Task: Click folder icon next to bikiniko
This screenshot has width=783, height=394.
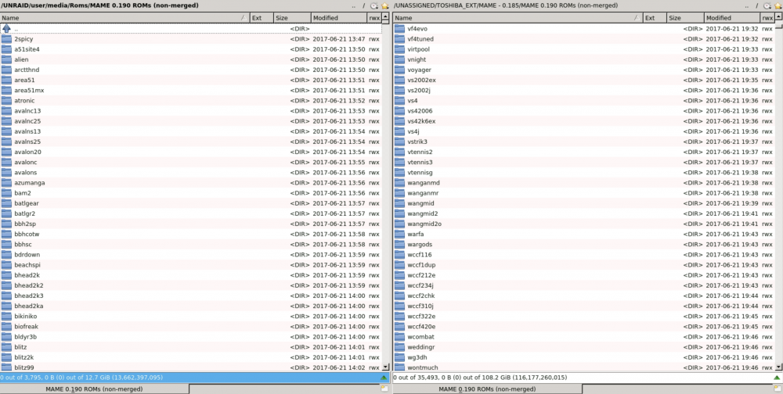Action: 6,316
